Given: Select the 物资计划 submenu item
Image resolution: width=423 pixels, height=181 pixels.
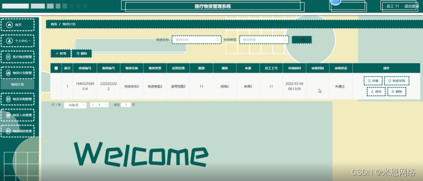Looking at the screenshot, I should click(17, 85).
